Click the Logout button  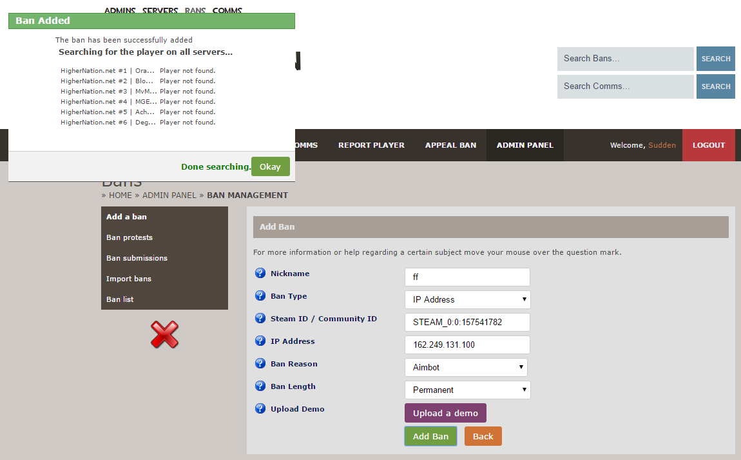click(x=708, y=145)
